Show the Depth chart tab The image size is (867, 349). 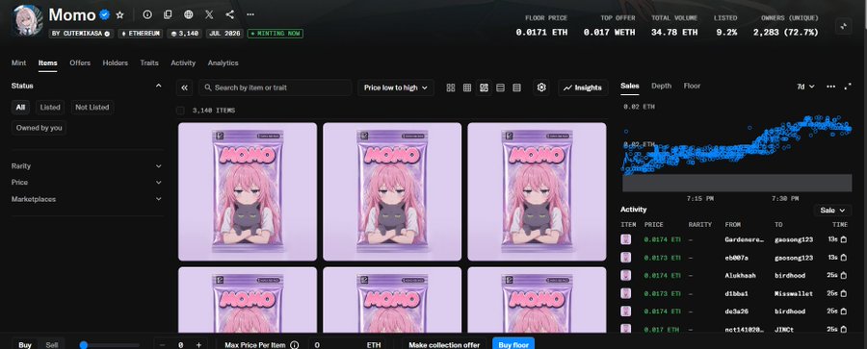click(661, 86)
